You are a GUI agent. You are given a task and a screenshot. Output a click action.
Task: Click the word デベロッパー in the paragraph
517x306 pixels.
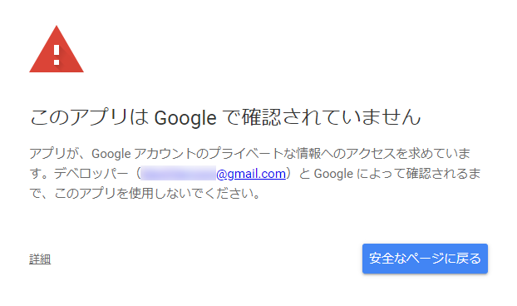(x=91, y=174)
